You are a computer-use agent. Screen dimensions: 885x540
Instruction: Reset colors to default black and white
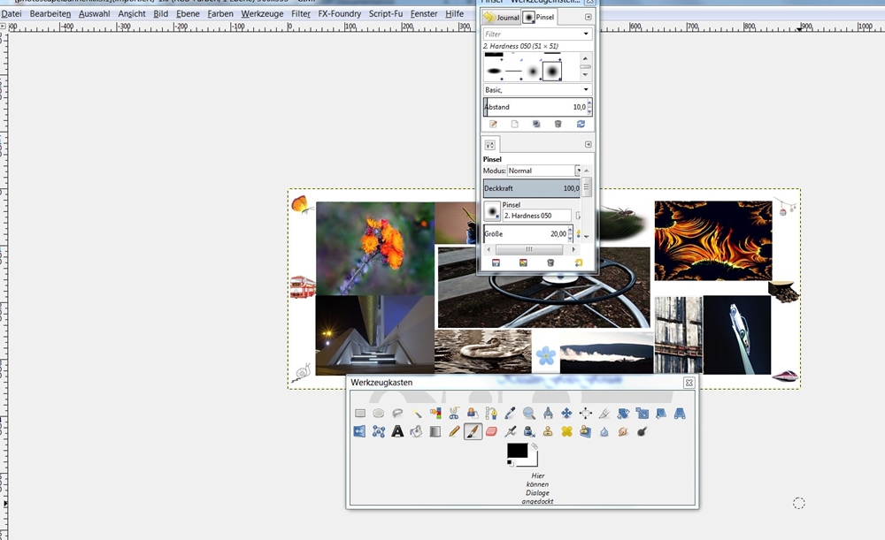click(x=510, y=463)
